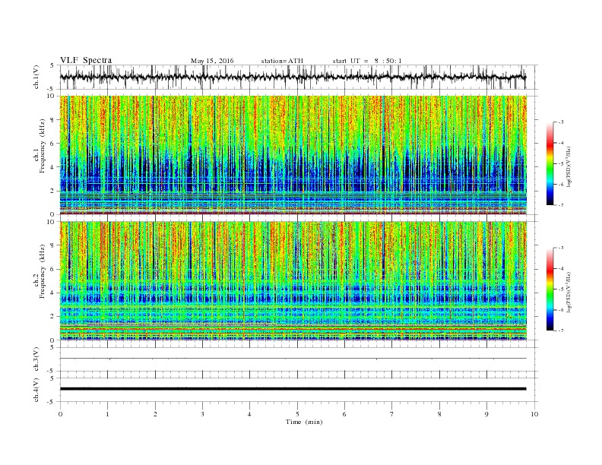
Task: Click the "5" minute tick label on time axis
Action: [x=297, y=414]
